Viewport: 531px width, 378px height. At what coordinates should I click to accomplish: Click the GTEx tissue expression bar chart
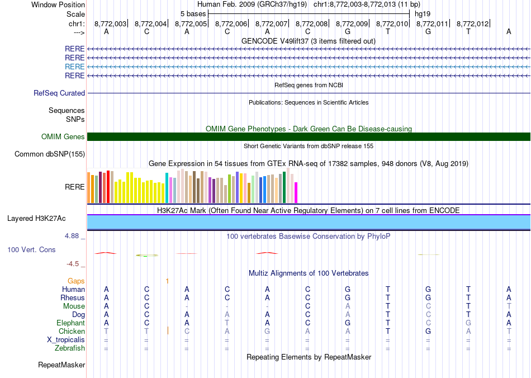[x=192, y=186]
